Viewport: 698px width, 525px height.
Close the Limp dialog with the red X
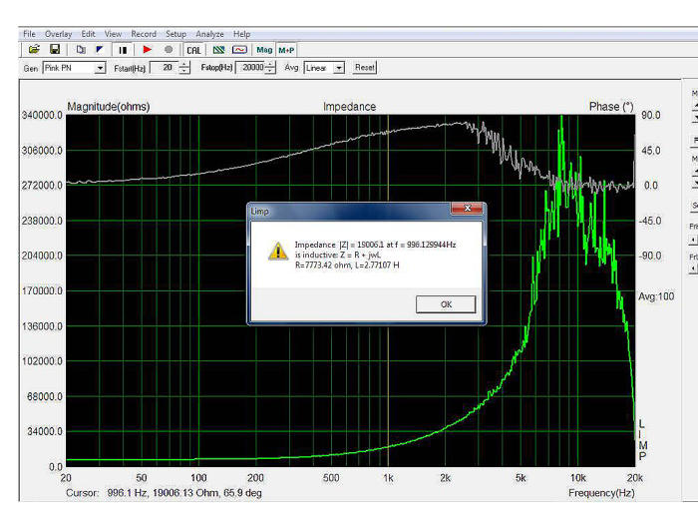467,209
